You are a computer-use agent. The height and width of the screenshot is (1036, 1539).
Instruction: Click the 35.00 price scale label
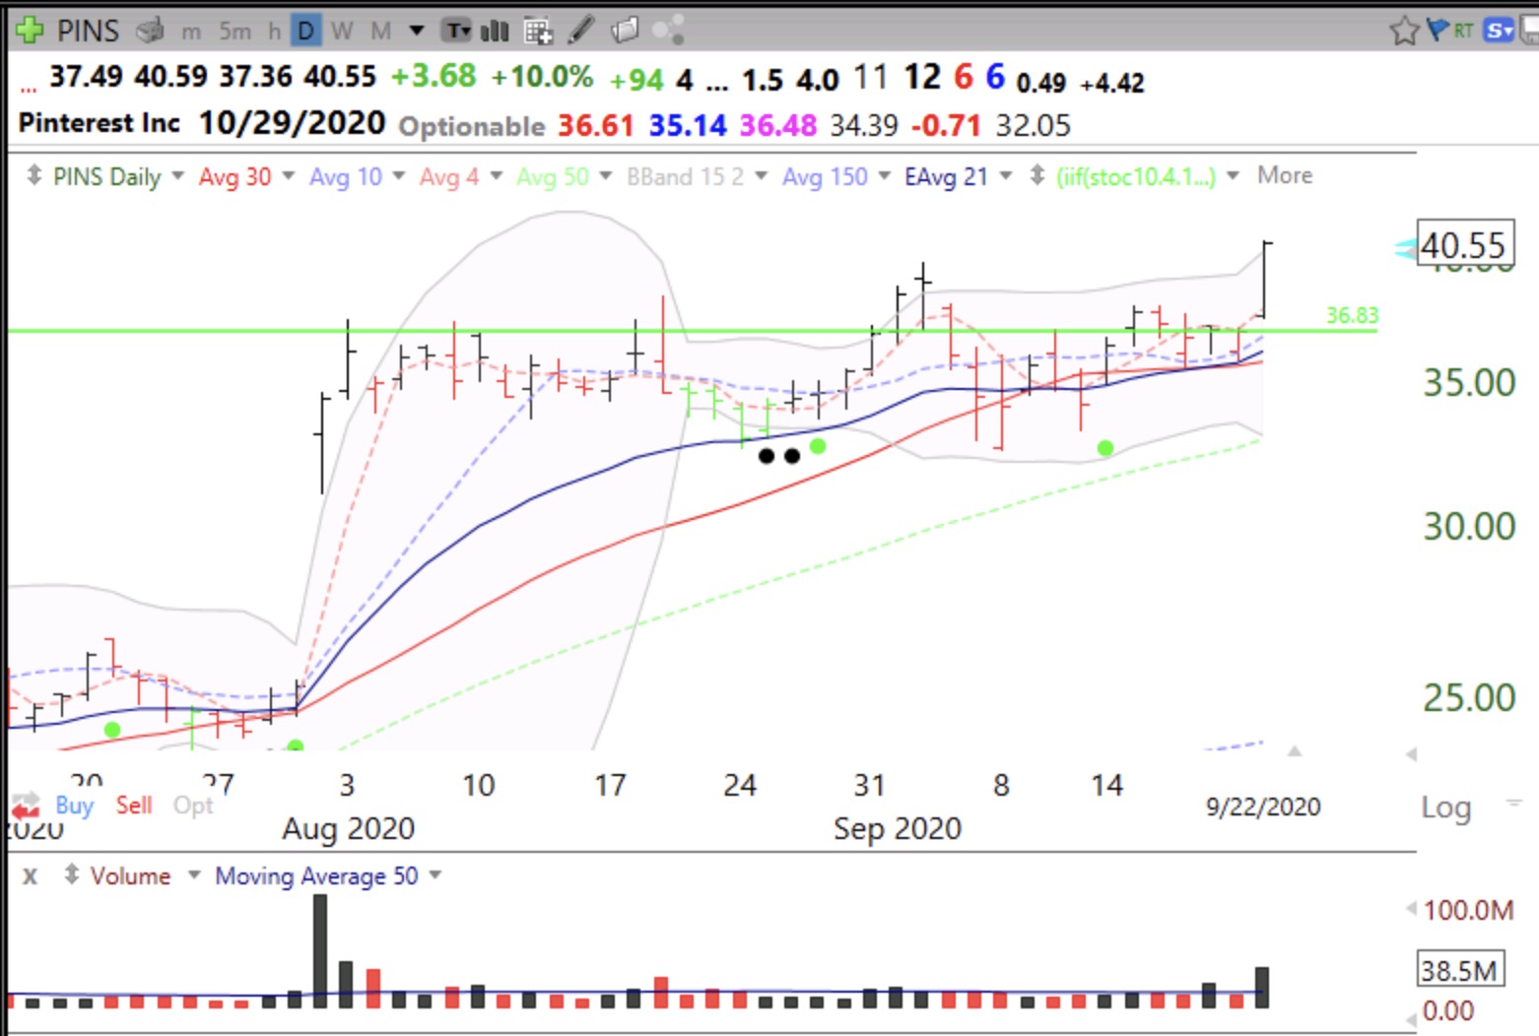1469,383
